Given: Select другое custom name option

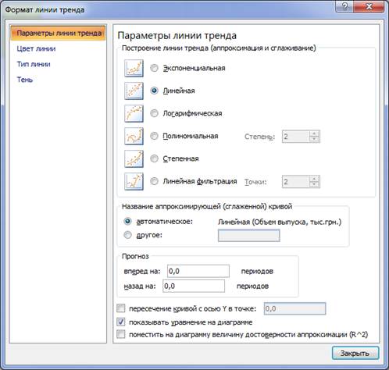Looking at the screenshot, I should [x=127, y=235].
